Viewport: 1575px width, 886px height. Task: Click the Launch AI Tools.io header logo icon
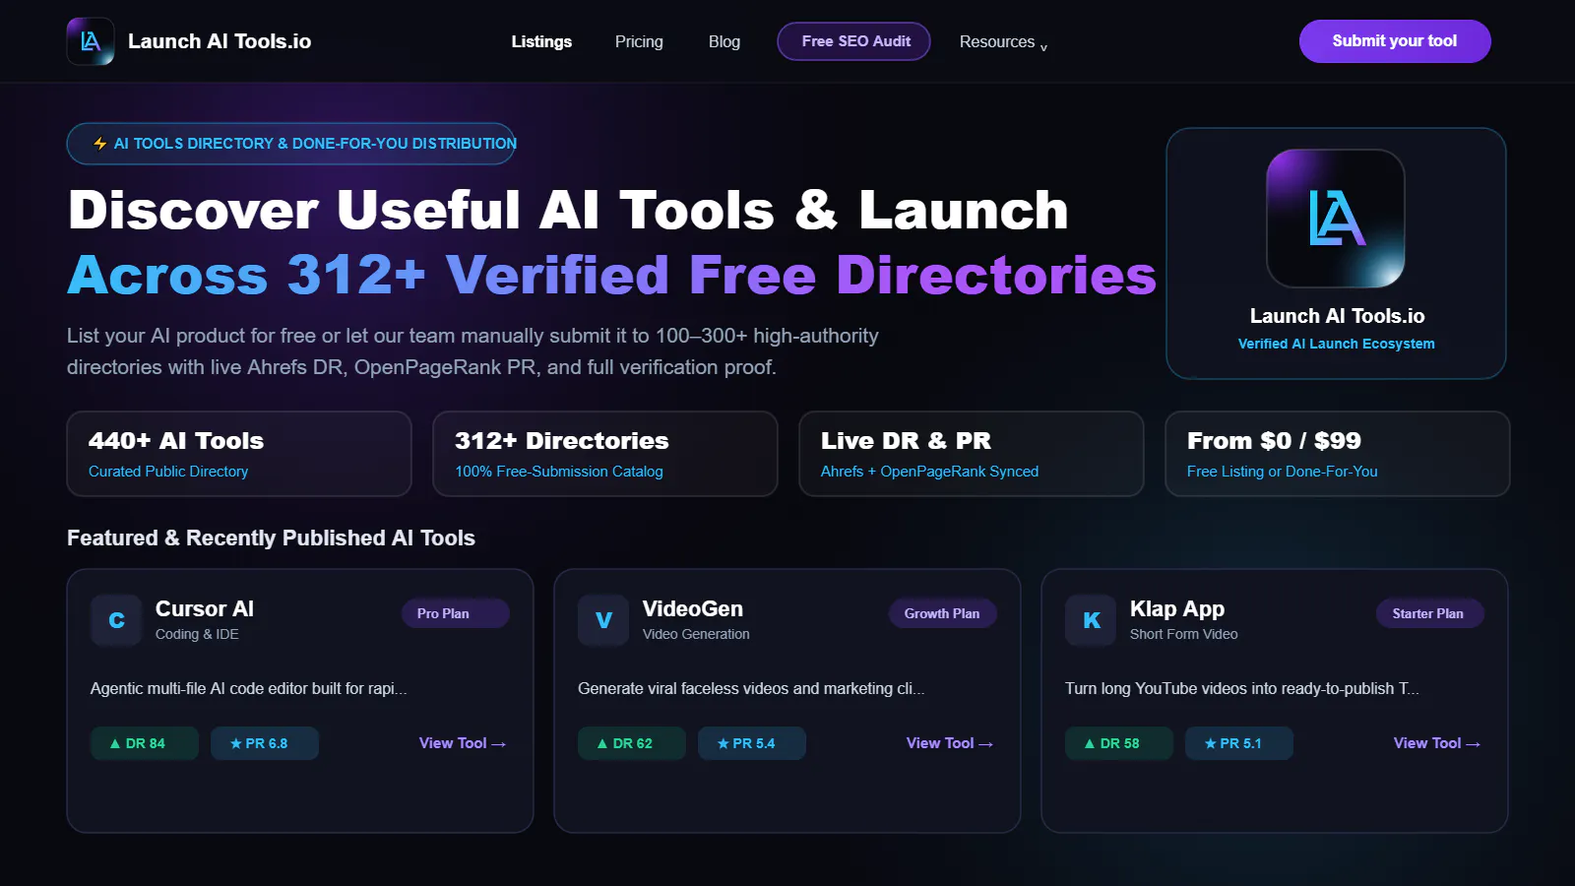pos(91,41)
